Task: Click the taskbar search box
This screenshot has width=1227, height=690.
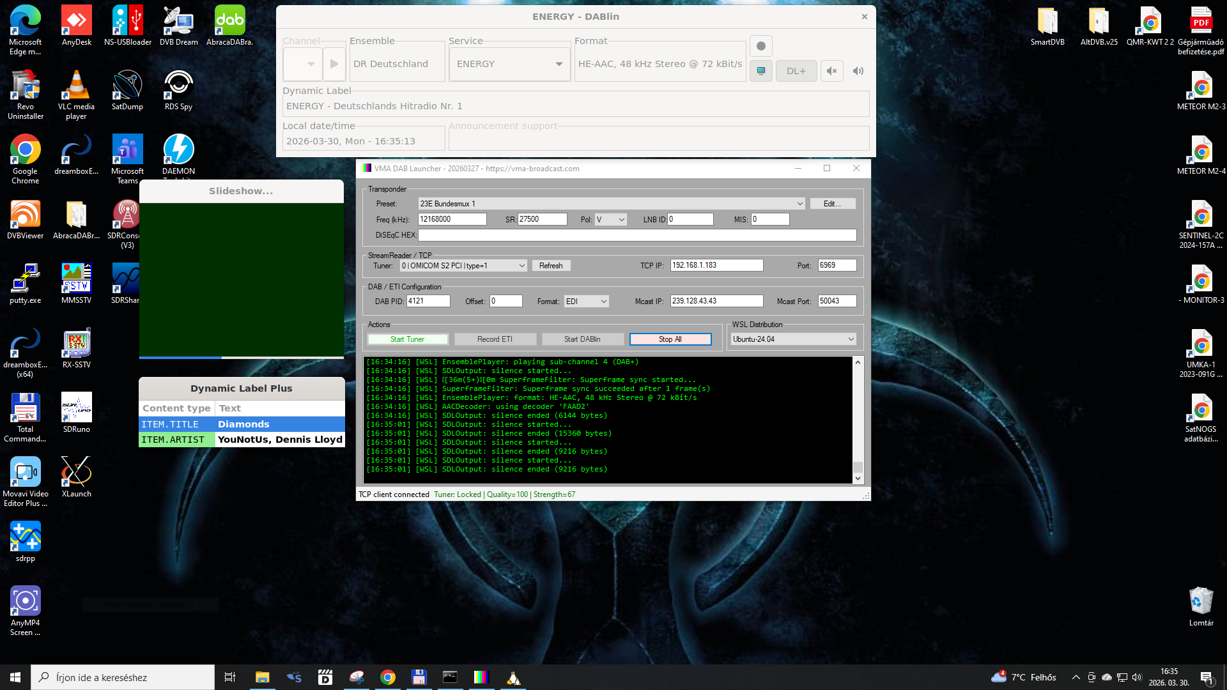Action: click(123, 677)
